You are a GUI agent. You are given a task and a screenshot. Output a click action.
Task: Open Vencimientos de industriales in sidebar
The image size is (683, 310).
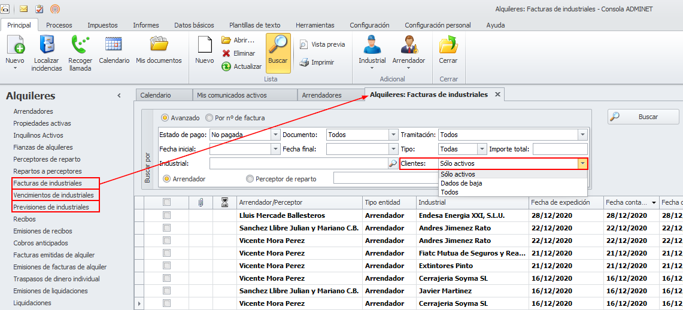(x=53, y=195)
